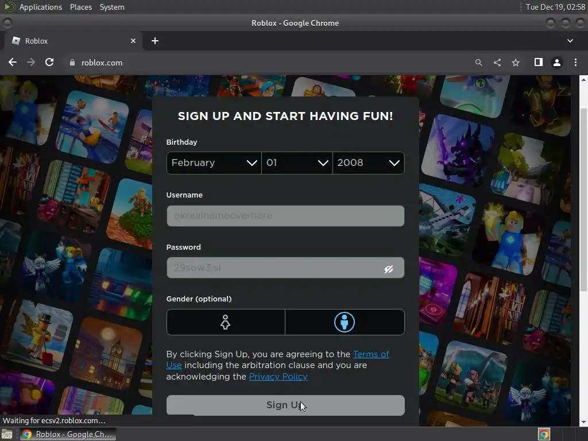Image resolution: width=588 pixels, height=441 pixels.
Task: Open the birthday day dropdown (01)
Action: (x=297, y=163)
